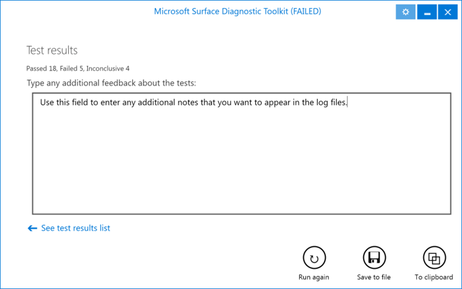Image resolution: width=462 pixels, height=289 pixels.
Task: Click the To clipboard text label
Action: (x=434, y=277)
